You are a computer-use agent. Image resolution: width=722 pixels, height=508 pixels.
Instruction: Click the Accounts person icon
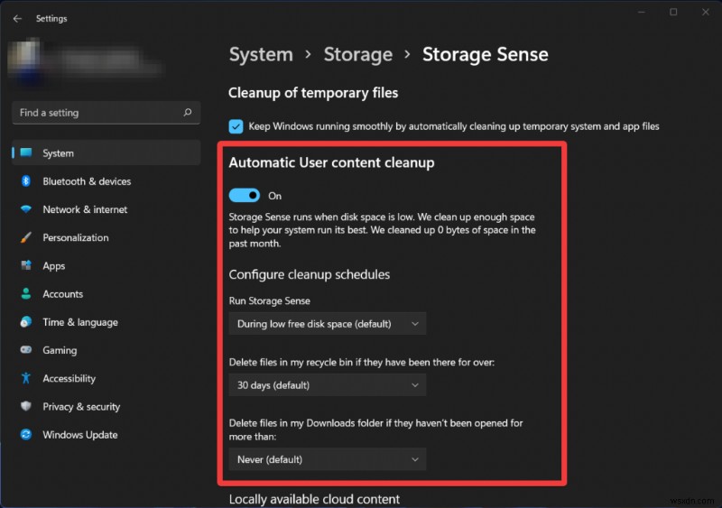click(x=26, y=293)
